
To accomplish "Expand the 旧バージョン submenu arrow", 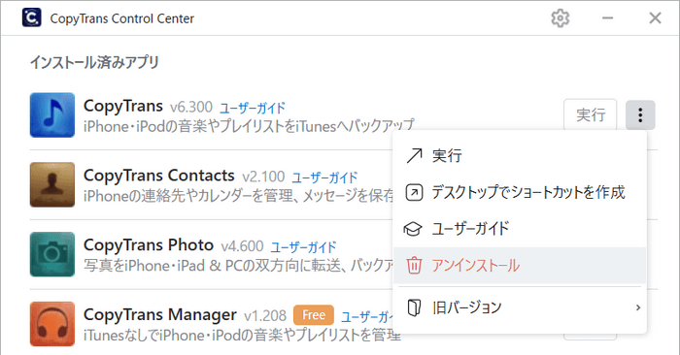I will 638,307.
